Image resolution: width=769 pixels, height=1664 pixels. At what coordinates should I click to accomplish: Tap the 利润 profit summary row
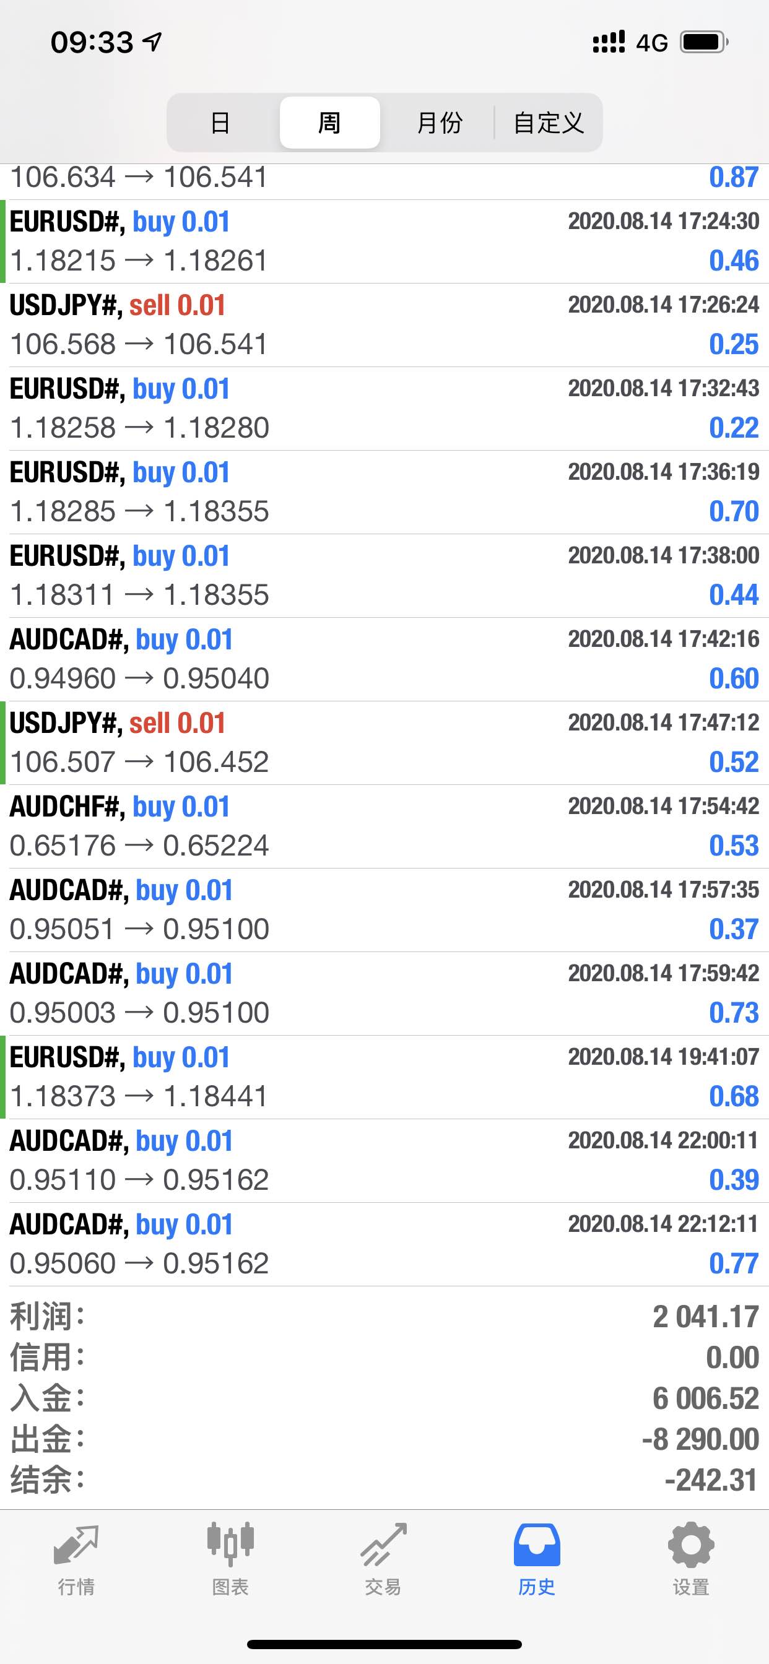(x=384, y=1317)
